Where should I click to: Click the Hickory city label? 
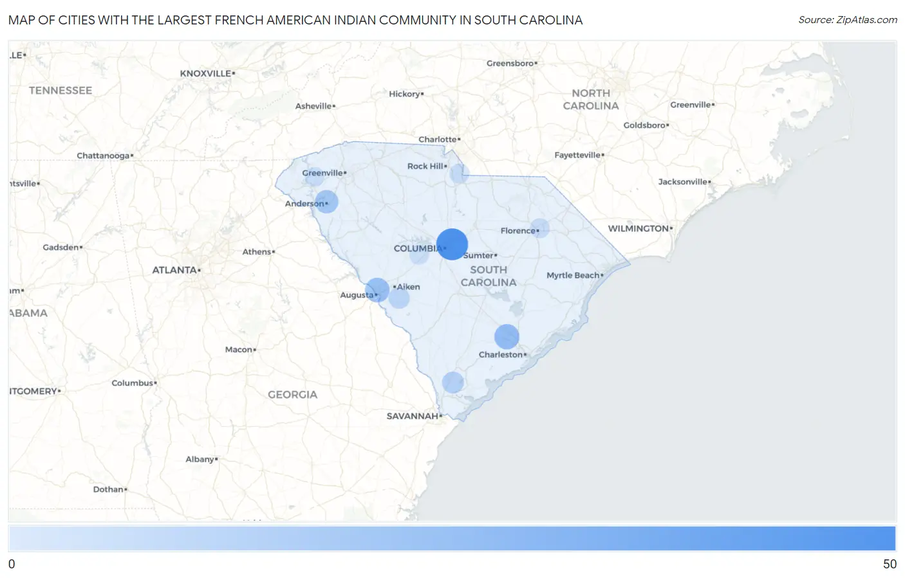(404, 94)
